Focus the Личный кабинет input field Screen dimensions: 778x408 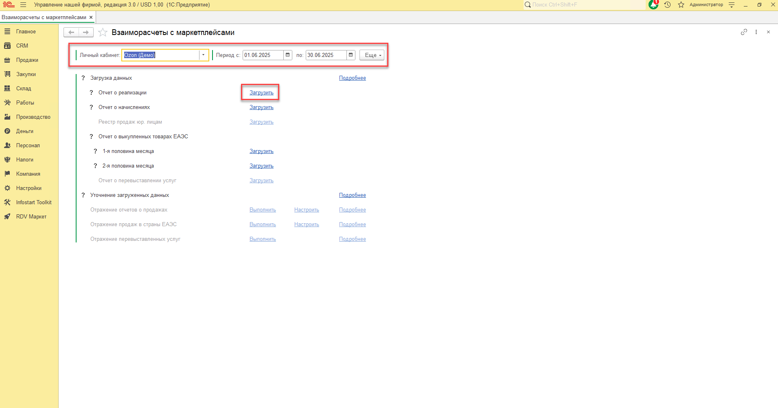tap(161, 55)
